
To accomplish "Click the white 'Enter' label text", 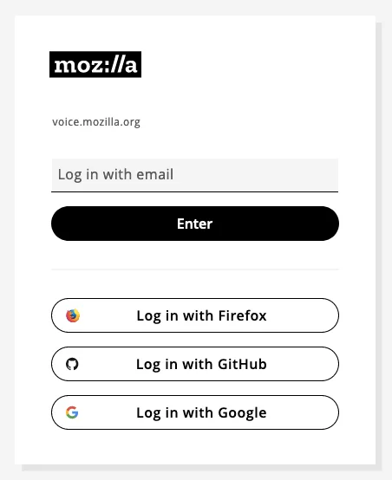I will click(194, 224).
